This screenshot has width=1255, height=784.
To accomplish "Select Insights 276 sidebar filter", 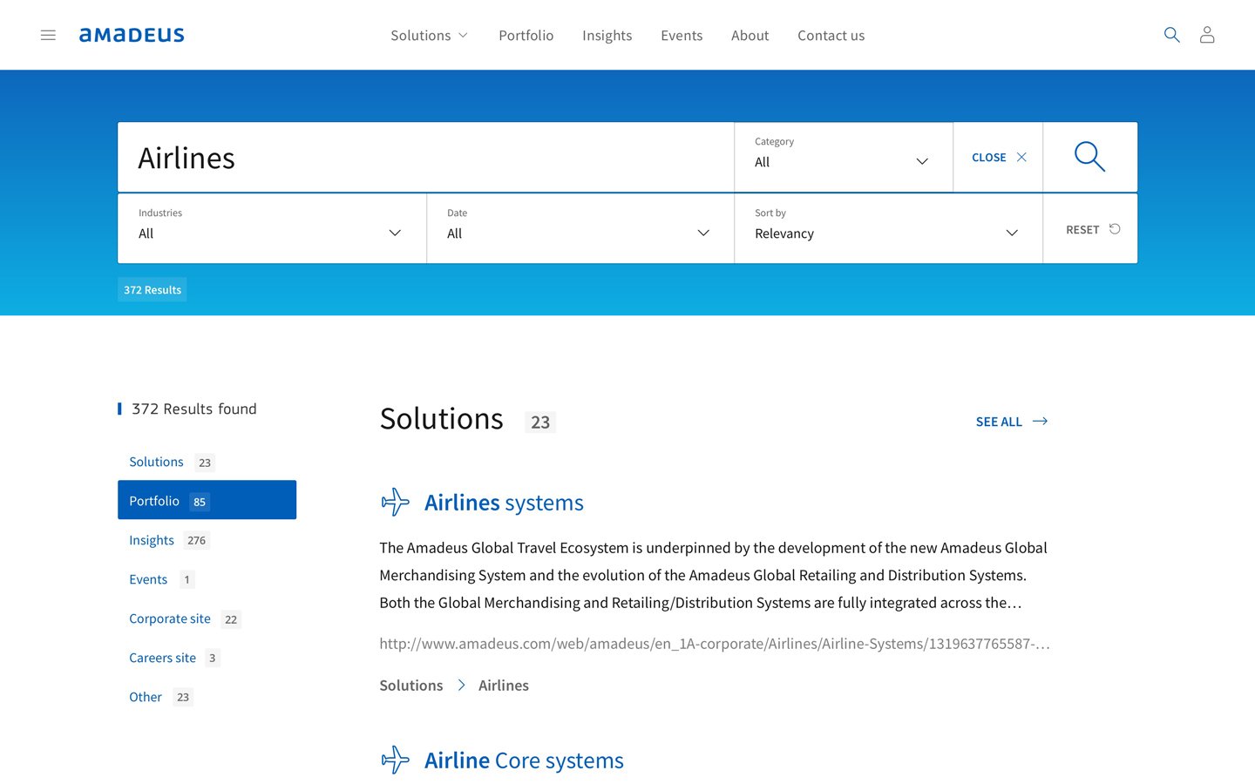I will (x=207, y=540).
